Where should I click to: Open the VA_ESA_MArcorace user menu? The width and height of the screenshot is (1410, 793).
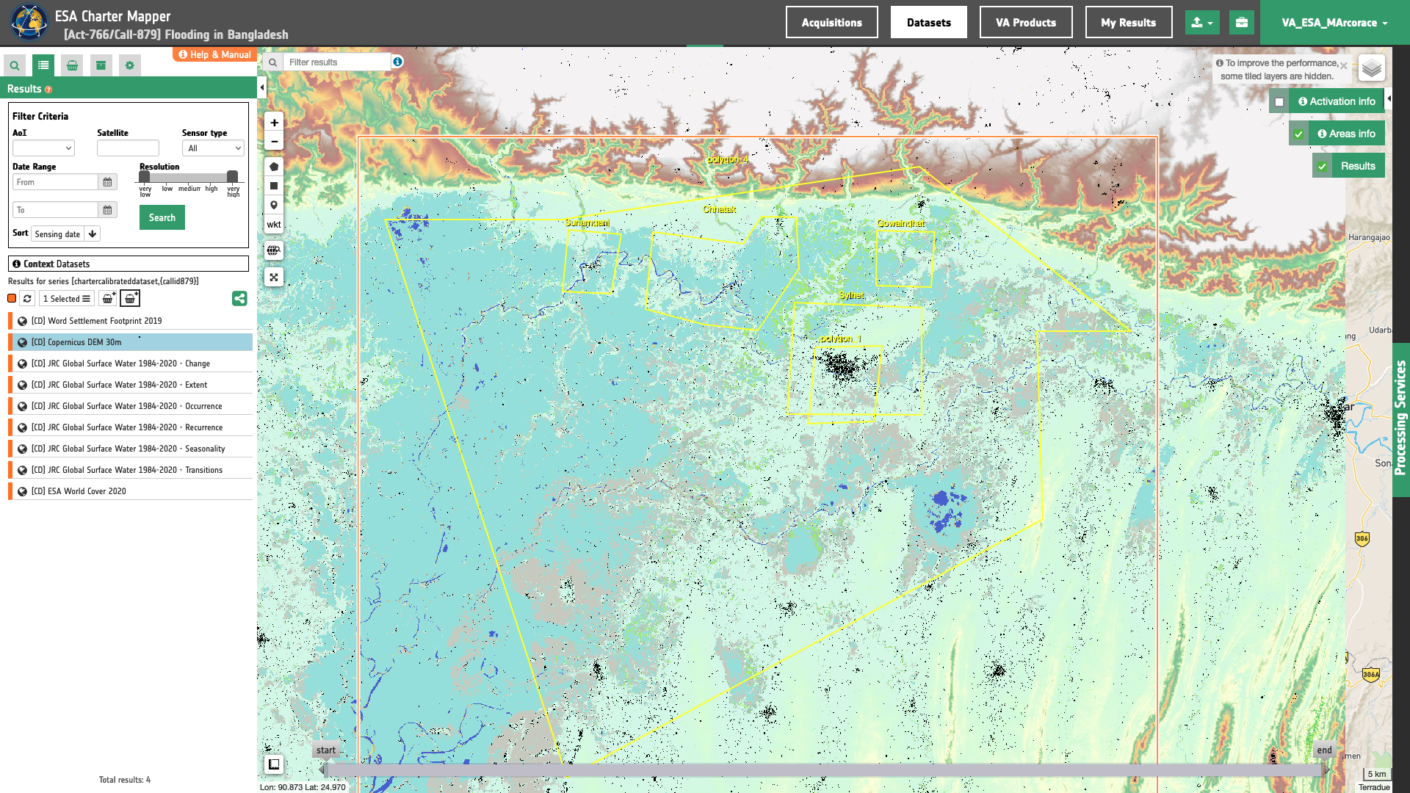1335,23
